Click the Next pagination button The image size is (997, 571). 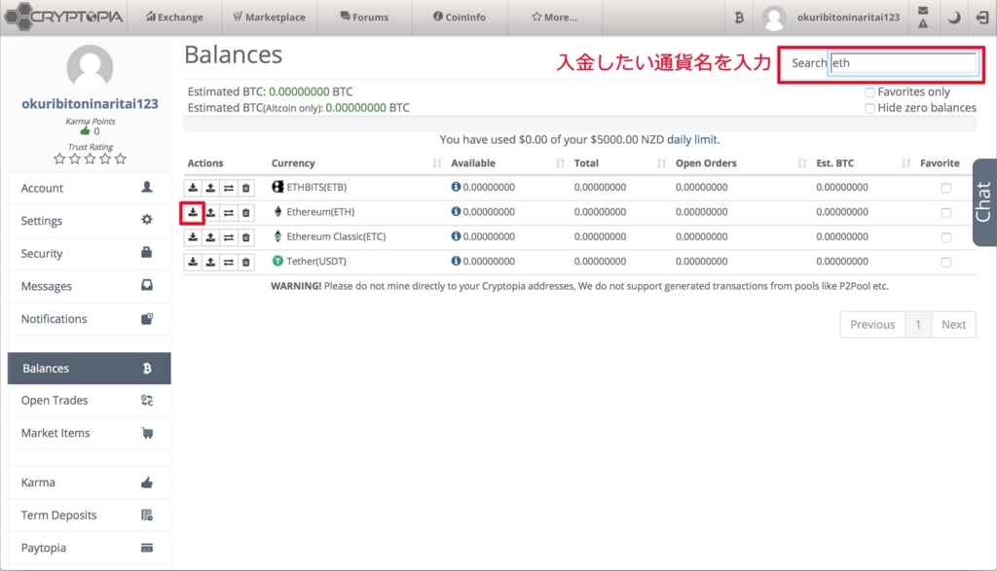pyautogui.click(x=954, y=325)
